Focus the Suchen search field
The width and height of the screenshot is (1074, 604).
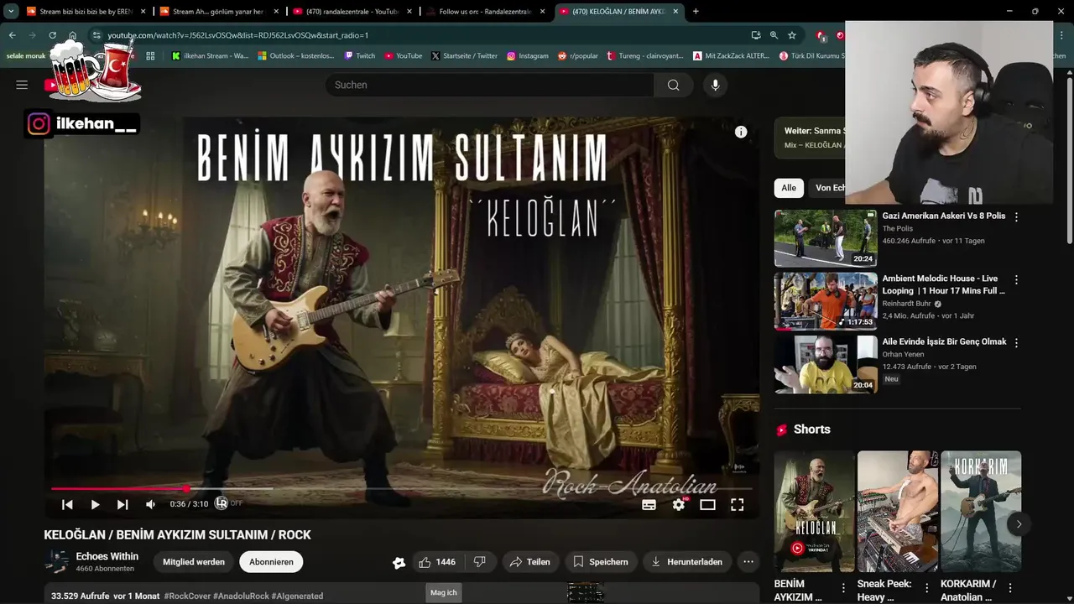489,85
